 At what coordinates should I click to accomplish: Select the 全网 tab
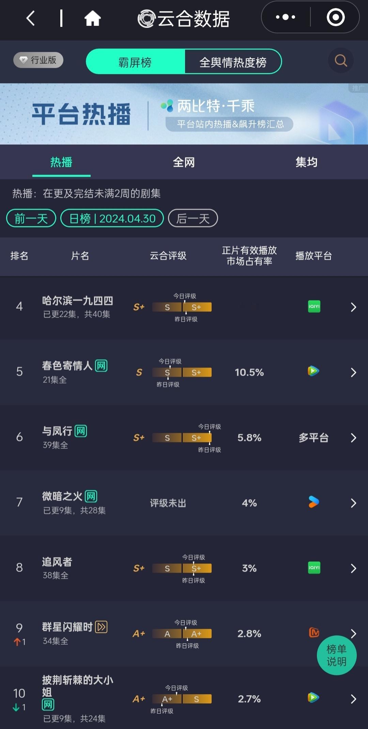click(184, 162)
